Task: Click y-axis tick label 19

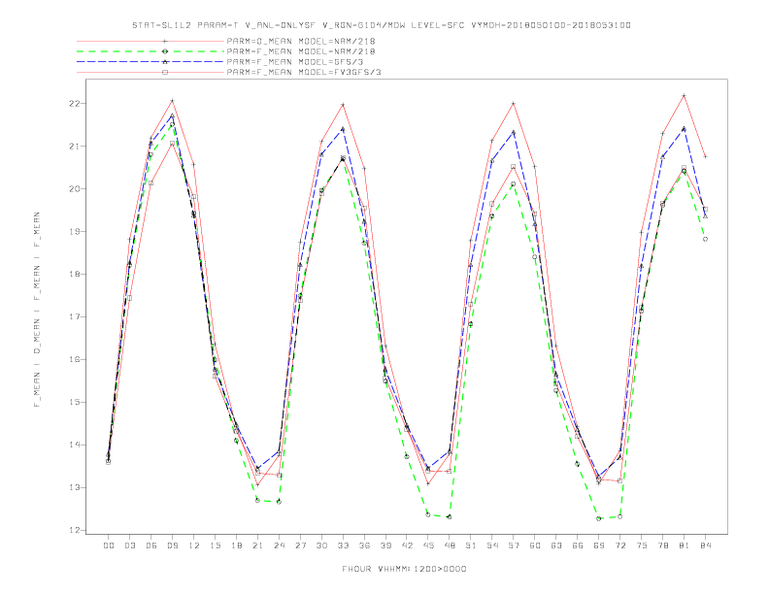Action: tap(75, 231)
